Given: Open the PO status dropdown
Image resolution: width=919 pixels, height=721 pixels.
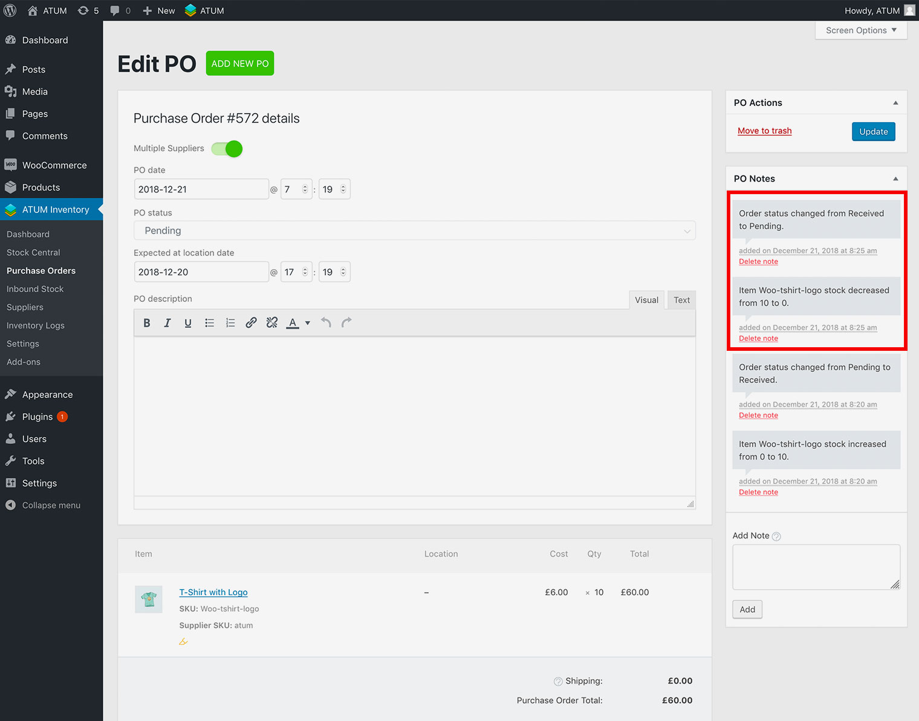Looking at the screenshot, I should pyautogui.click(x=415, y=230).
